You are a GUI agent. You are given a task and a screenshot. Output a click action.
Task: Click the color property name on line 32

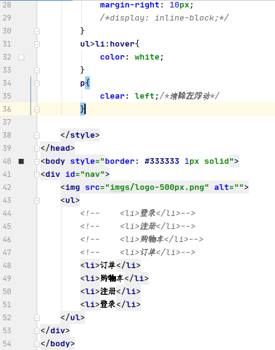(x=112, y=57)
